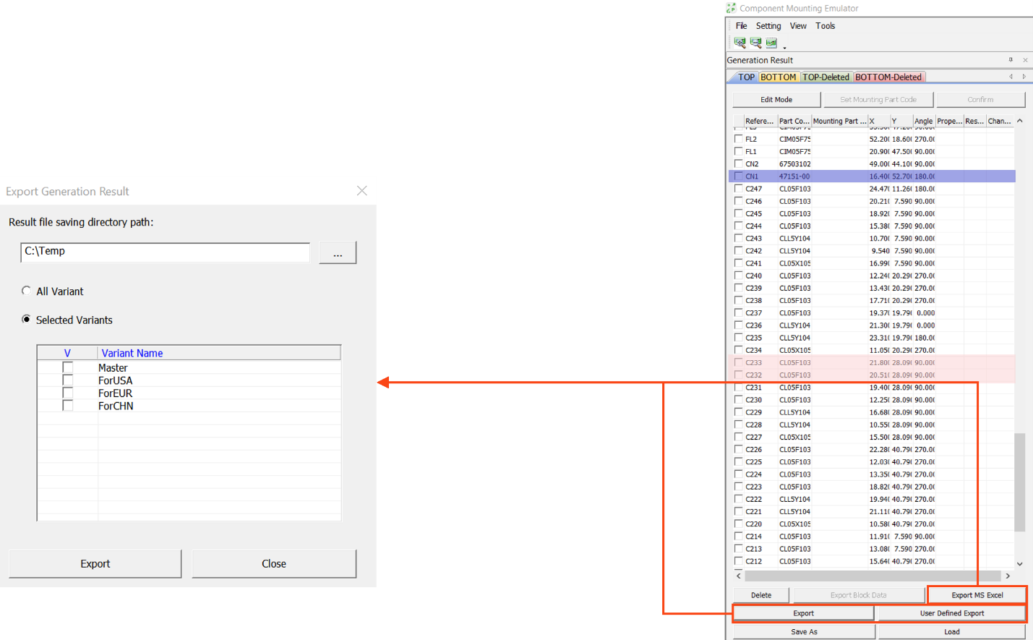Click the Component Mounting Emulator app icon
Viewport: 1033px width, 640px height.
tap(731, 8)
